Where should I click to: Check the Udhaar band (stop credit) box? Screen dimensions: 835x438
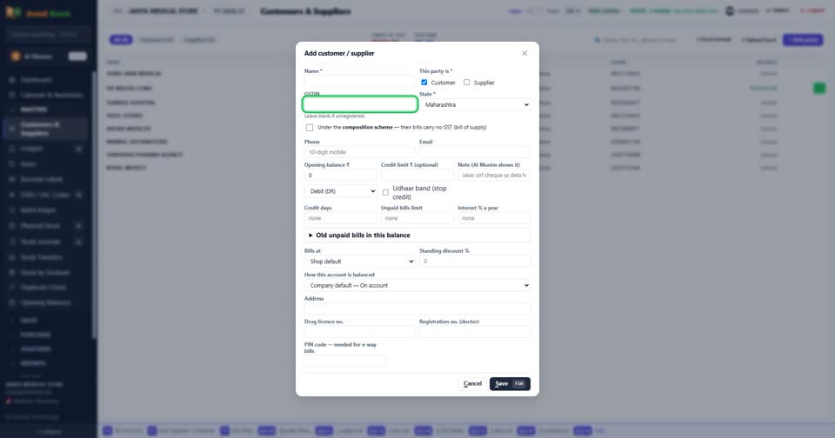pos(385,193)
